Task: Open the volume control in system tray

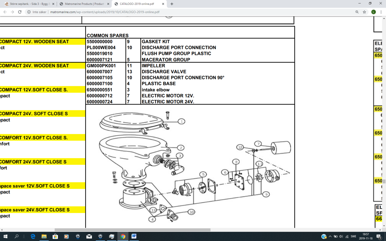Action: point(341,236)
